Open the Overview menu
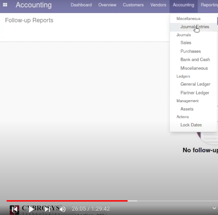 pyautogui.click(x=107, y=5)
